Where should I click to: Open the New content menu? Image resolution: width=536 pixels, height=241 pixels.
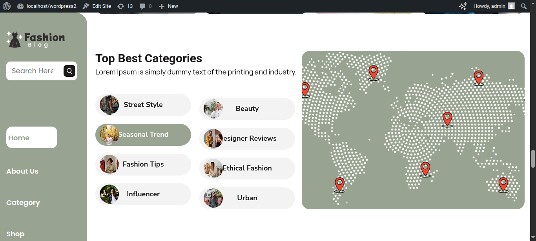tap(168, 6)
